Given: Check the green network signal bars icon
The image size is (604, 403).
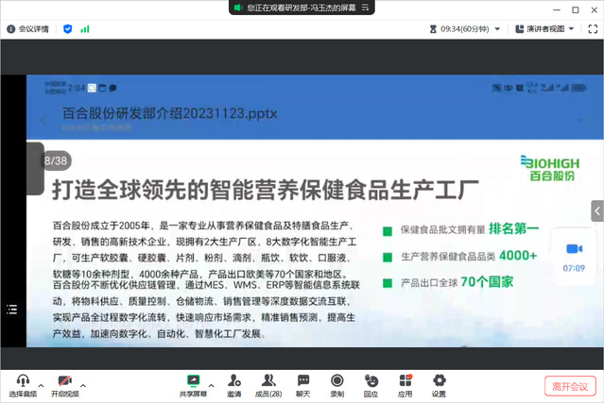Looking at the screenshot, I should [x=85, y=29].
